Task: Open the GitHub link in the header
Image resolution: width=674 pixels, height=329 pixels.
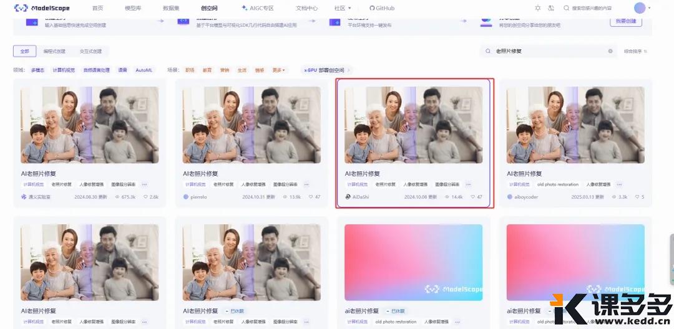Action: 382,8
